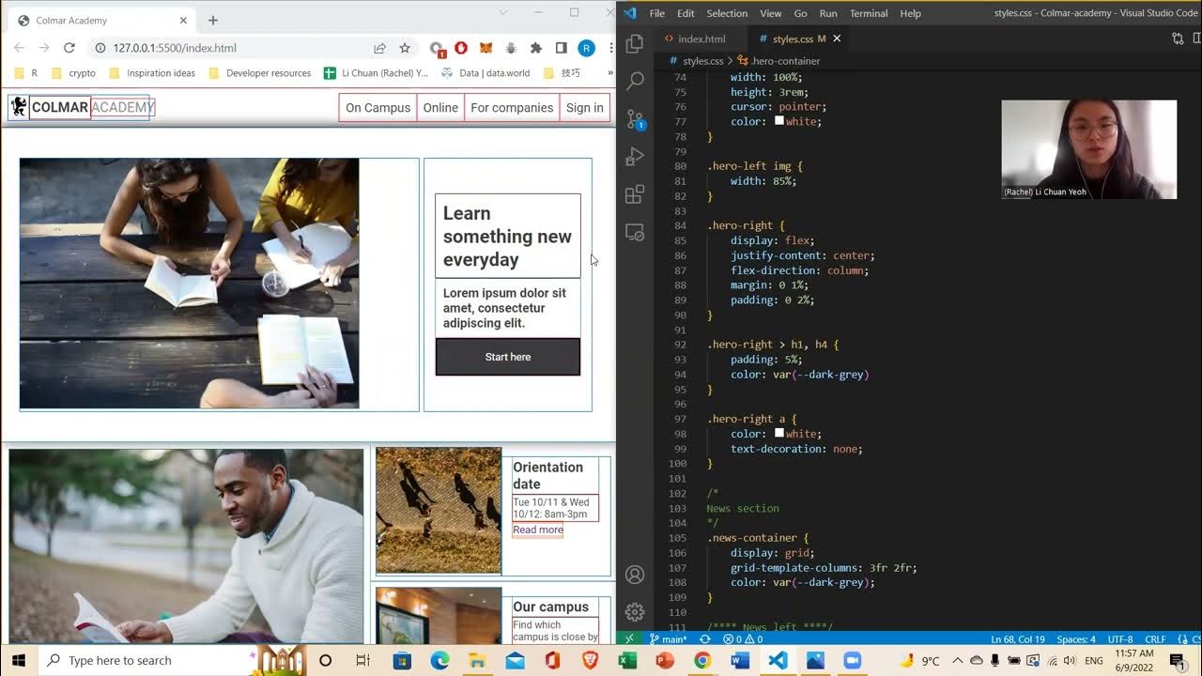Go back in Chrome
The image size is (1202, 676).
pos(19,48)
